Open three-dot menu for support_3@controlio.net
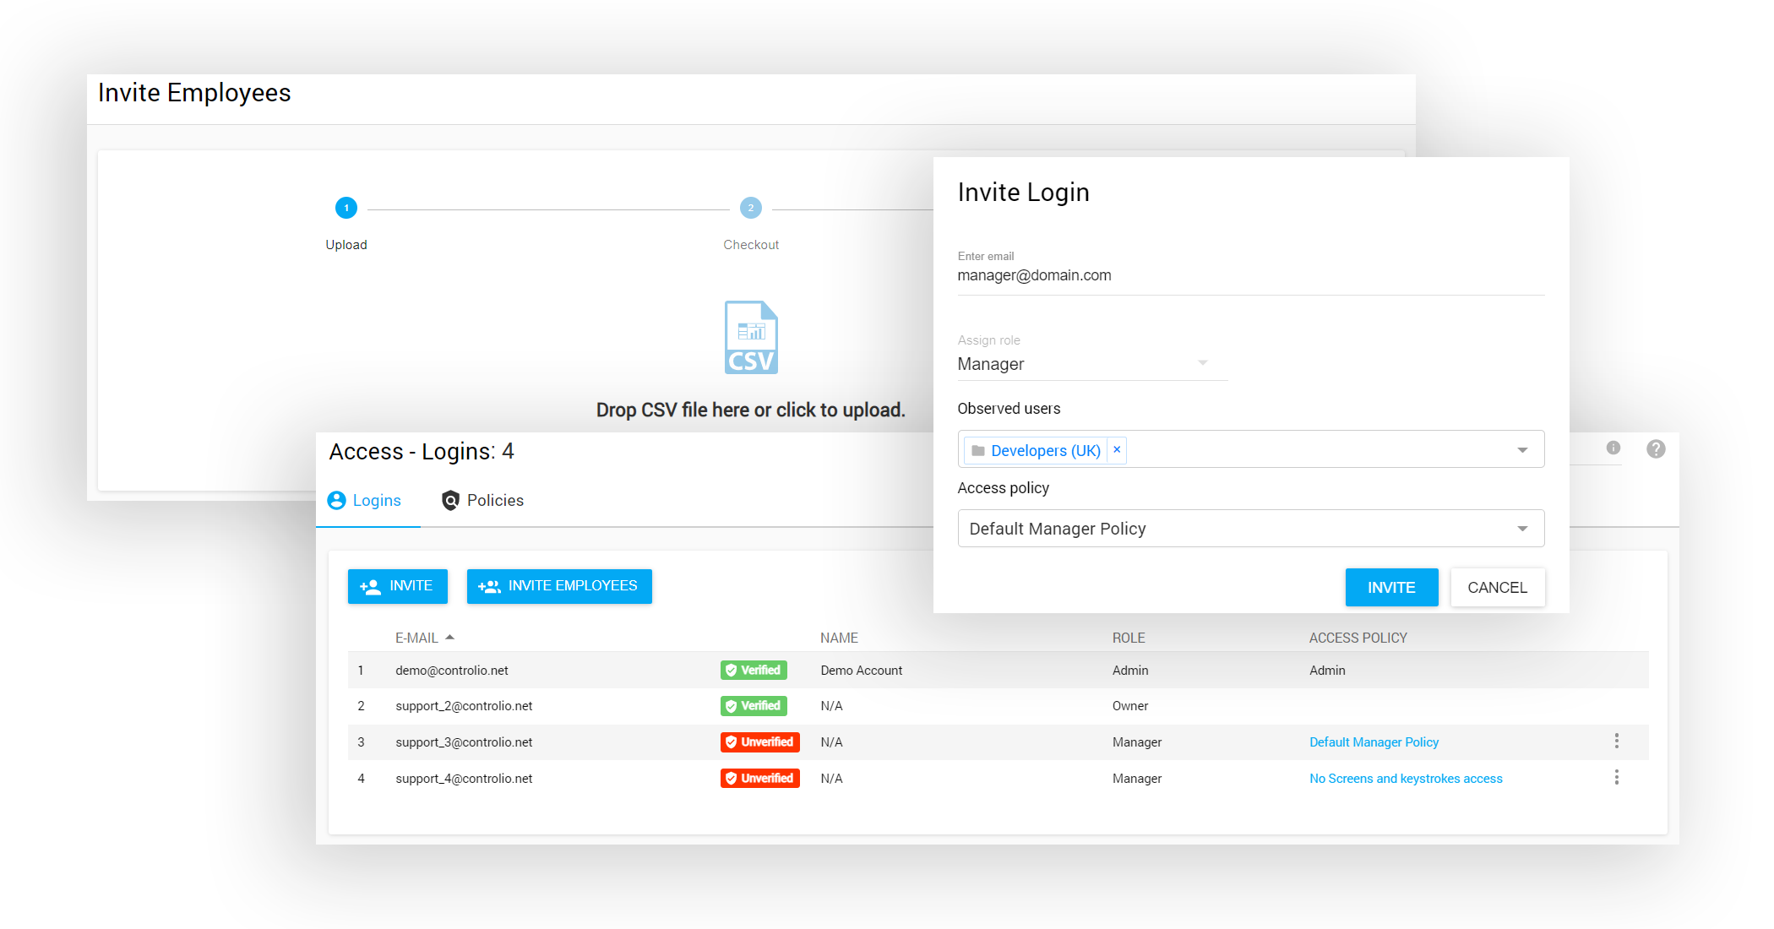The width and height of the screenshot is (1774, 929). 1616,742
